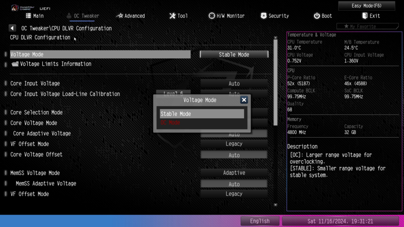This screenshot has width=404, height=227.
Task: Select Core Input Voltage Load-Line Calibration
Action: coord(65,94)
